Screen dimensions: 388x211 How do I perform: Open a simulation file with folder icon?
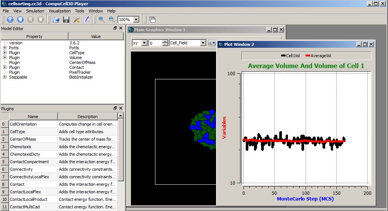[x=56, y=20]
